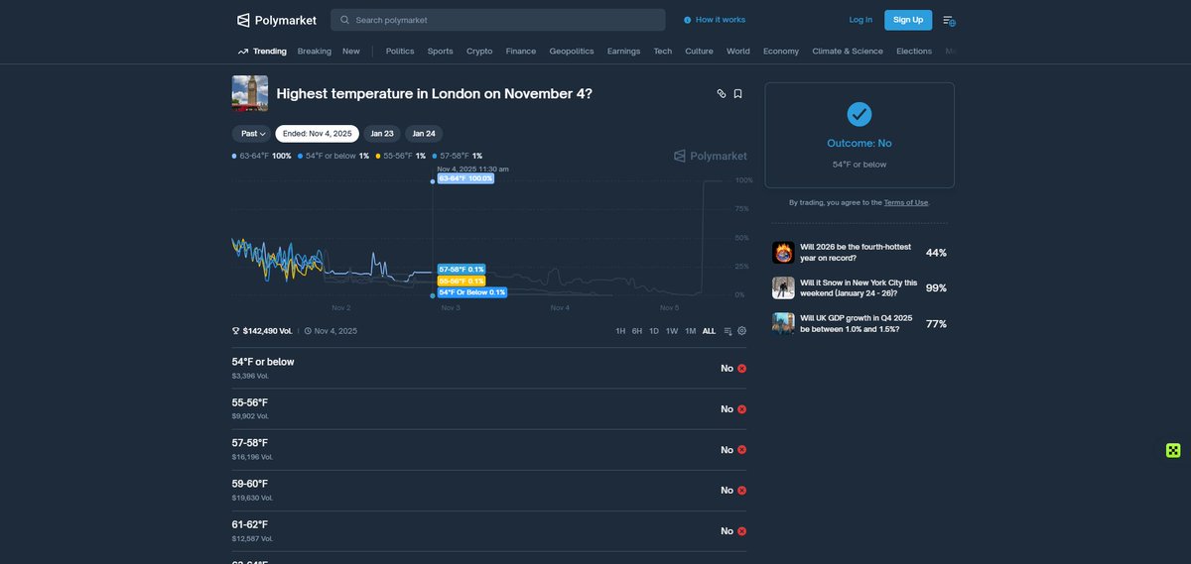The image size is (1191, 564).
Task: Open UK GDP growth market thumbnail
Action: [x=783, y=323]
